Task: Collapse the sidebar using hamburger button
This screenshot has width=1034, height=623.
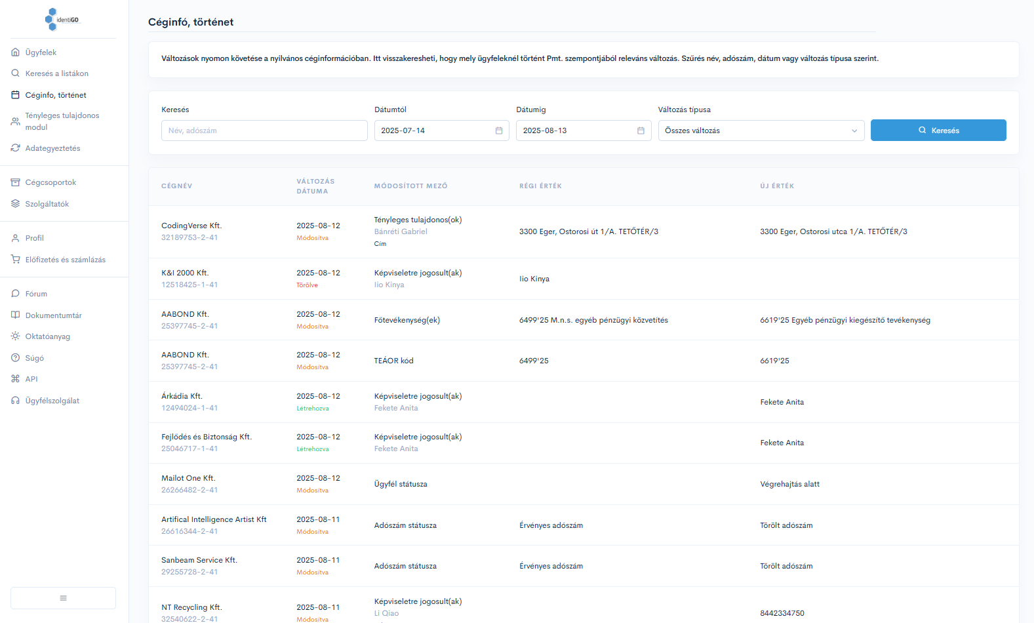Action: tap(63, 598)
